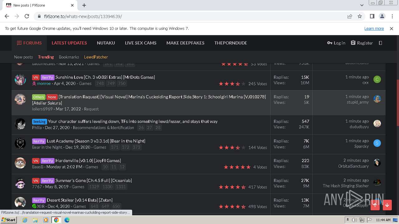Open LewdPatcher sub-navigation link
Image resolution: width=399 pixels, height=224 pixels.
click(96, 57)
